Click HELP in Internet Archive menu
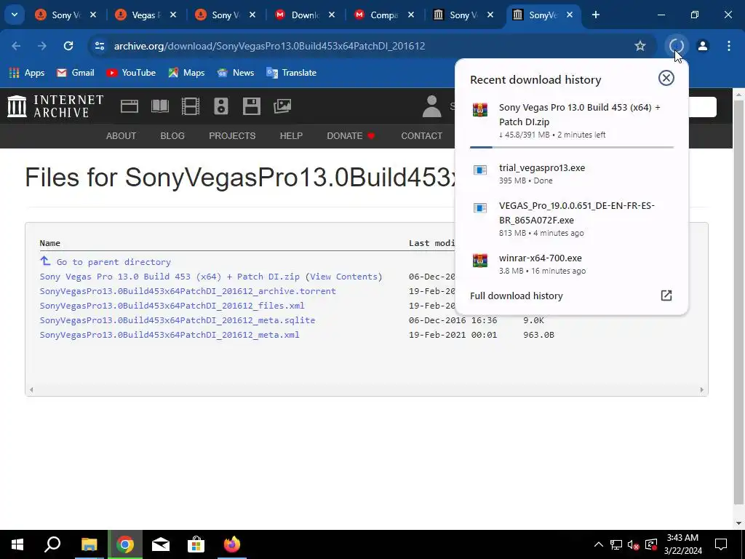The width and height of the screenshot is (745, 559). pos(291,136)
